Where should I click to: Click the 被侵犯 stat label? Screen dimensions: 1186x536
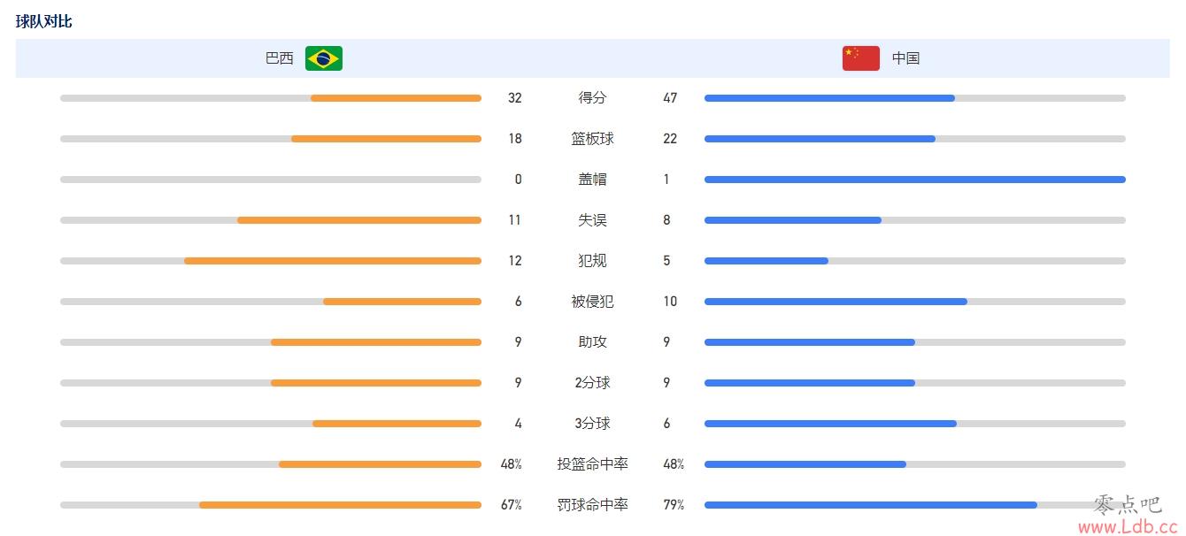(x=592, y=302)
